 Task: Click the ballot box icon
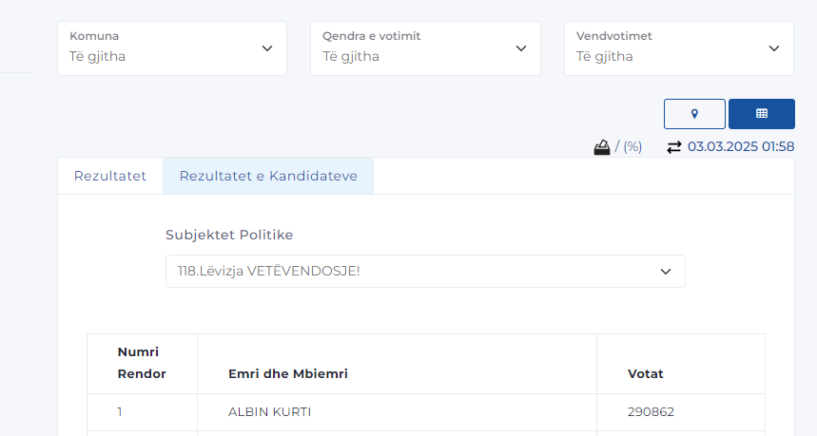(x=602, y=147)
